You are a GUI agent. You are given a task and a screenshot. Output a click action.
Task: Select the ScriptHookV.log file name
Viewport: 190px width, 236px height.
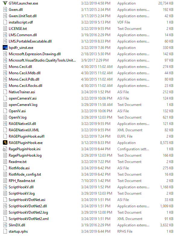22,193
